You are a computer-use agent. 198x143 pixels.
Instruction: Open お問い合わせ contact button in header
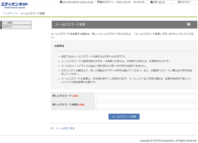click(x=157, y=2)
